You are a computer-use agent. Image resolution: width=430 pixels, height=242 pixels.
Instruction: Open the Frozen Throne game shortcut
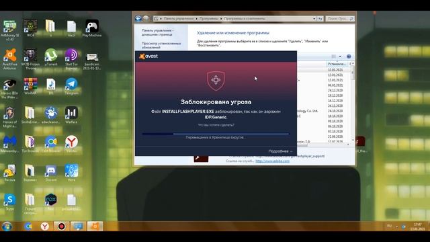pos(30,59)
